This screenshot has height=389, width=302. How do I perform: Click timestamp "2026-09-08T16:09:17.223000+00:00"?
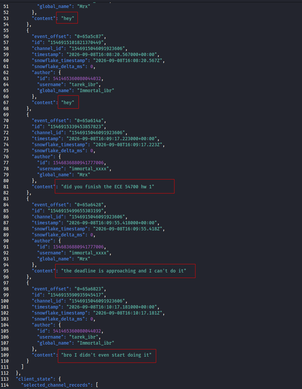112,139
